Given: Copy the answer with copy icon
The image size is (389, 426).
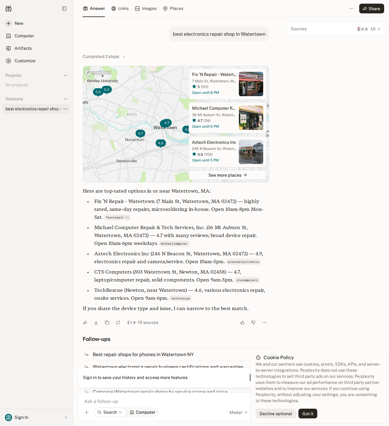Looking at the screenshot, I should [x=107, y=323].
